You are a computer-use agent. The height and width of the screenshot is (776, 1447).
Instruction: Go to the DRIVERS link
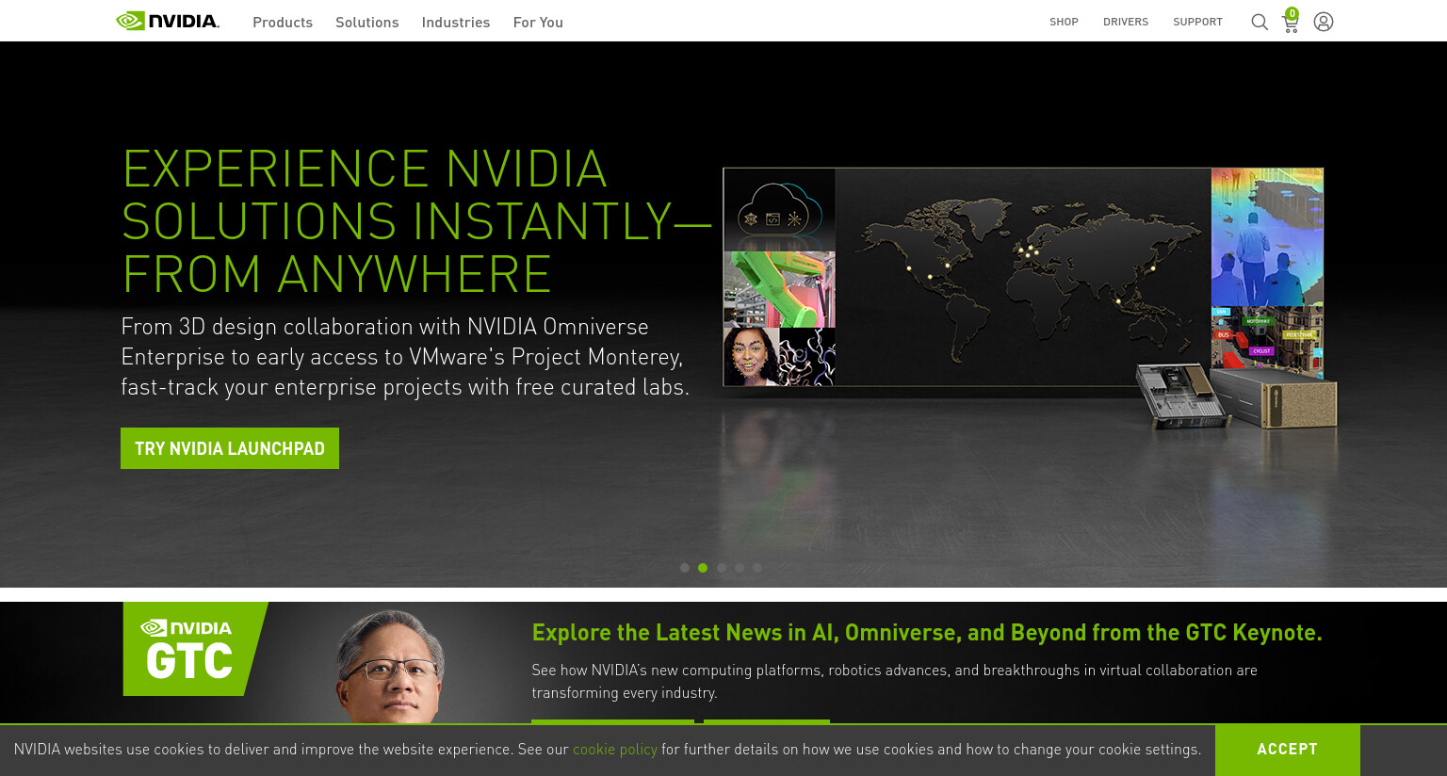pyautogui.click(x=1126, y=22)
